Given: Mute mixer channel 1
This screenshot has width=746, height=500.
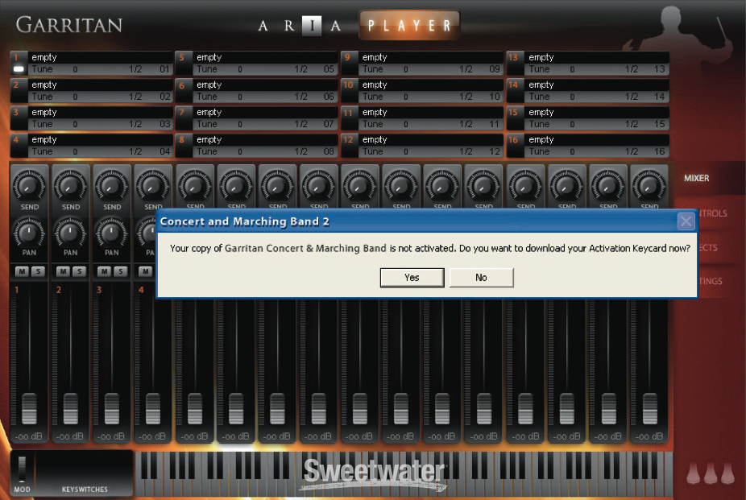Looking at the screenshot, I should [22, 271].
